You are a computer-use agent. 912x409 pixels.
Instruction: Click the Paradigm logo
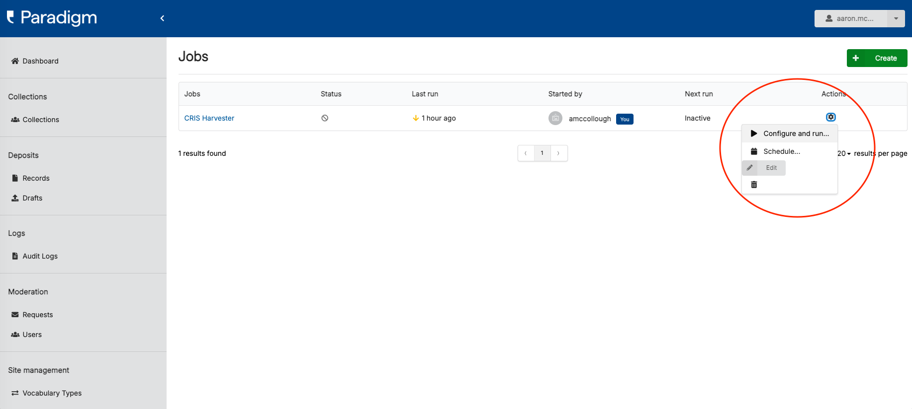[x=52, y=18]
